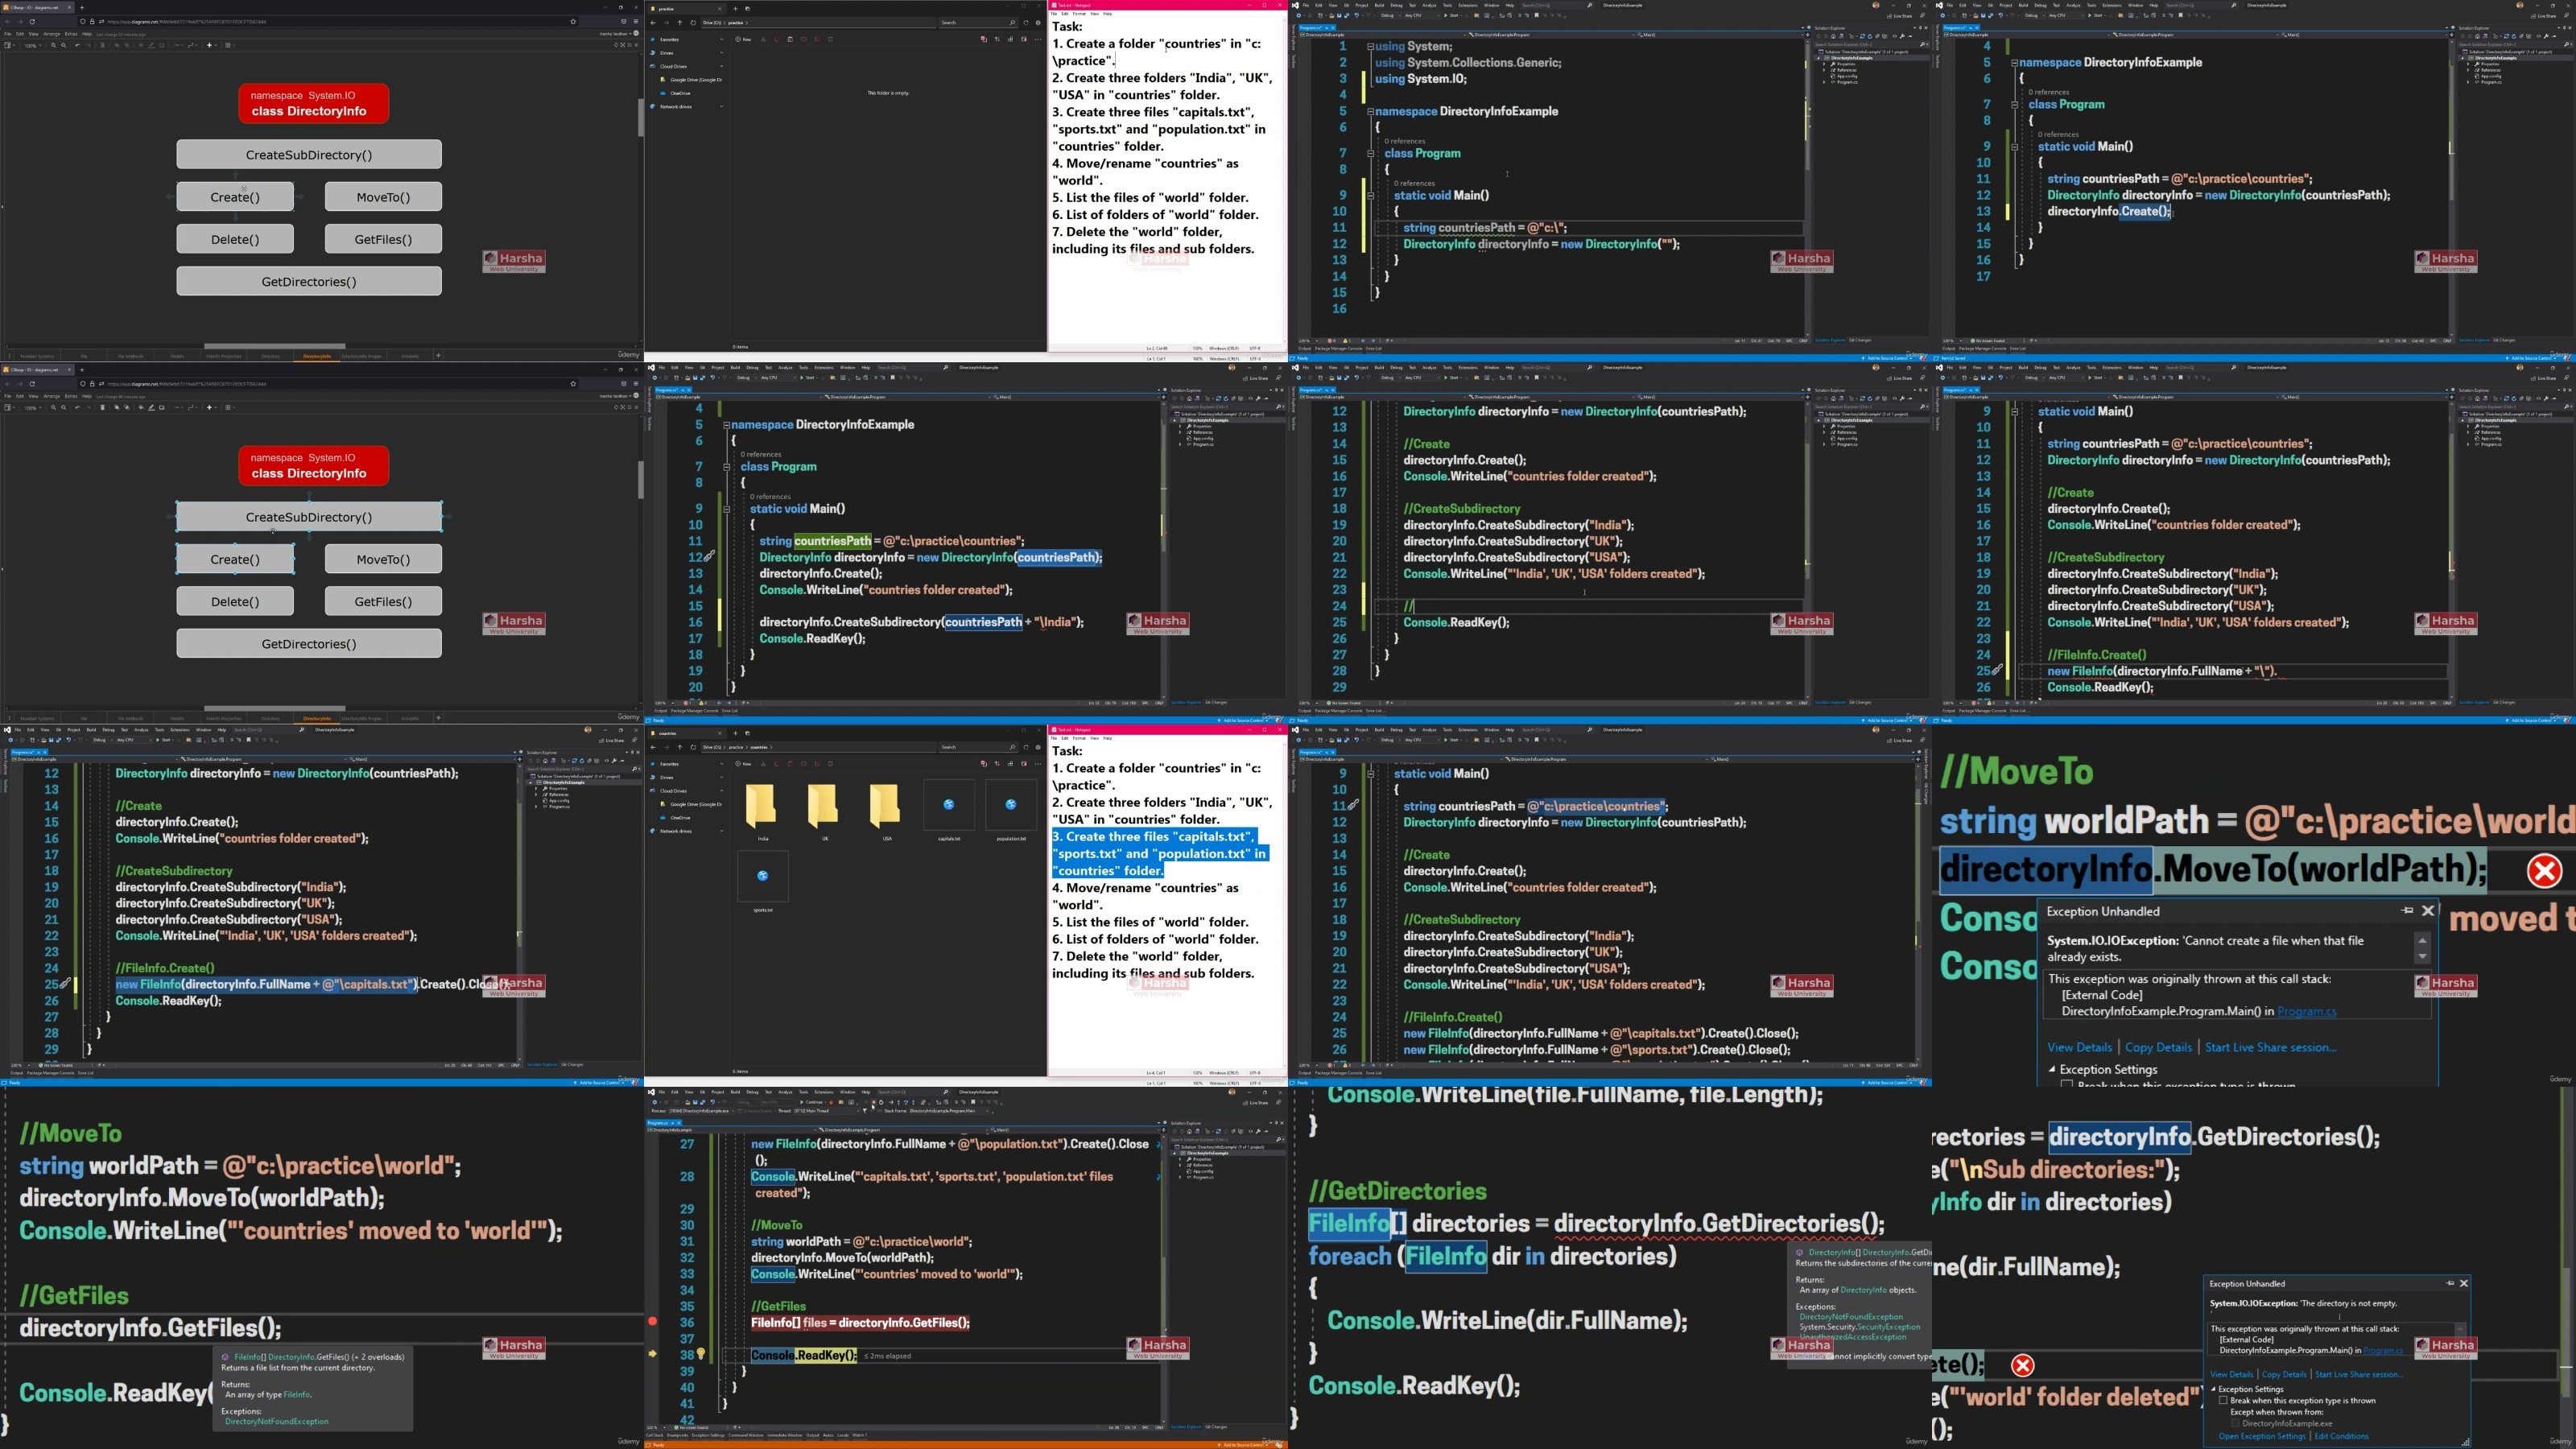Click trash delete icon in countries explorer toolbar
The width and height of the screenshot is (2576, 1449).
831,764
